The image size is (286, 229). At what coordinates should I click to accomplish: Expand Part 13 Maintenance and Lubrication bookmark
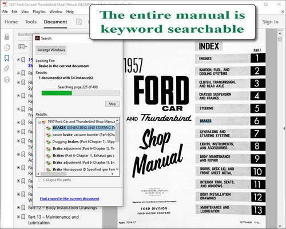(18, 217)
